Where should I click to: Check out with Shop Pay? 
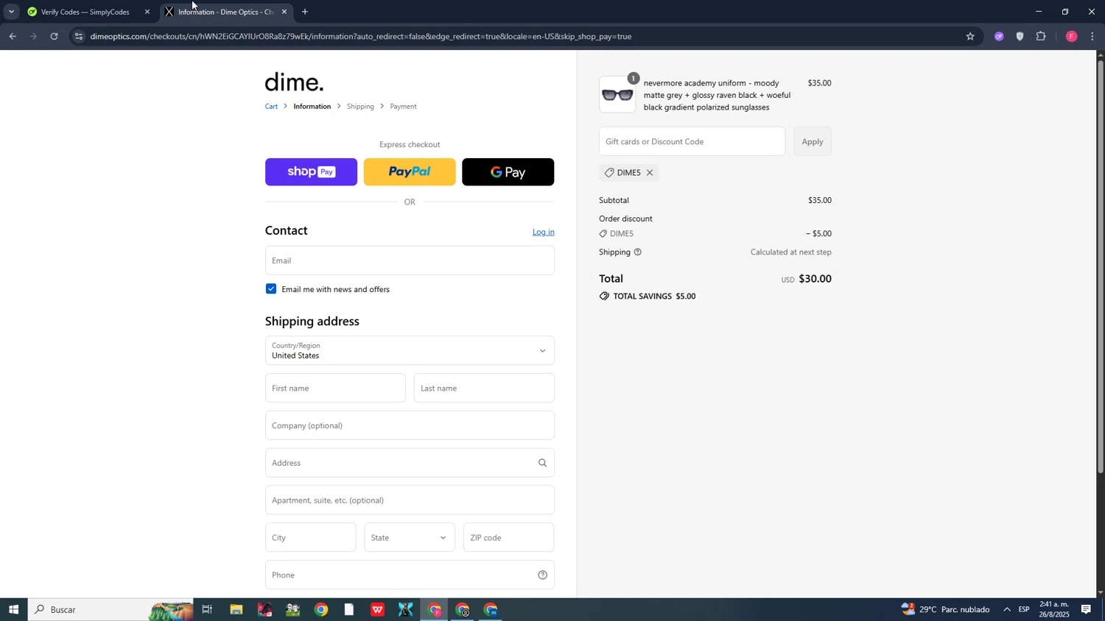click(x=311, y=172)
